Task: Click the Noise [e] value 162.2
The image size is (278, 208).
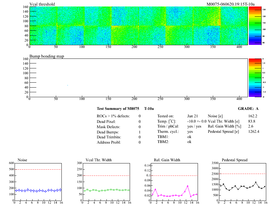Action: (253, 116)
